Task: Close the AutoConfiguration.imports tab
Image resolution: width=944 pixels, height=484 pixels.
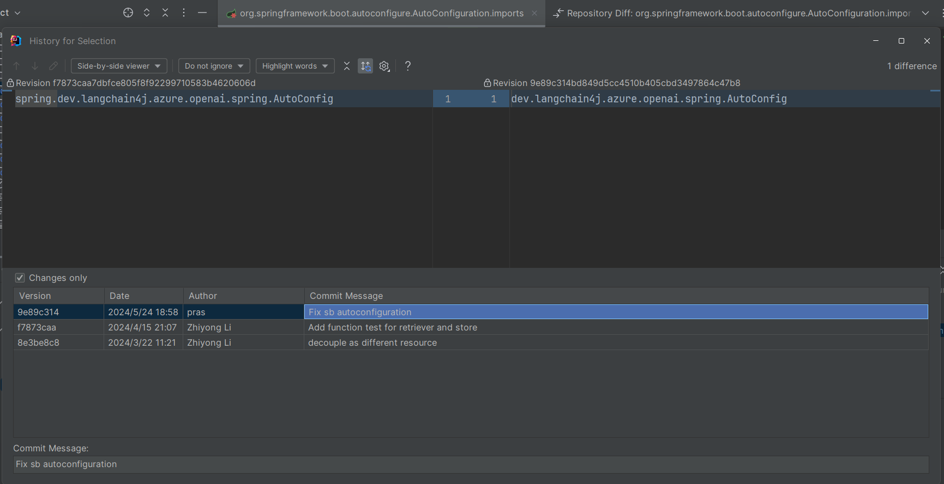Action: (534, 13)
